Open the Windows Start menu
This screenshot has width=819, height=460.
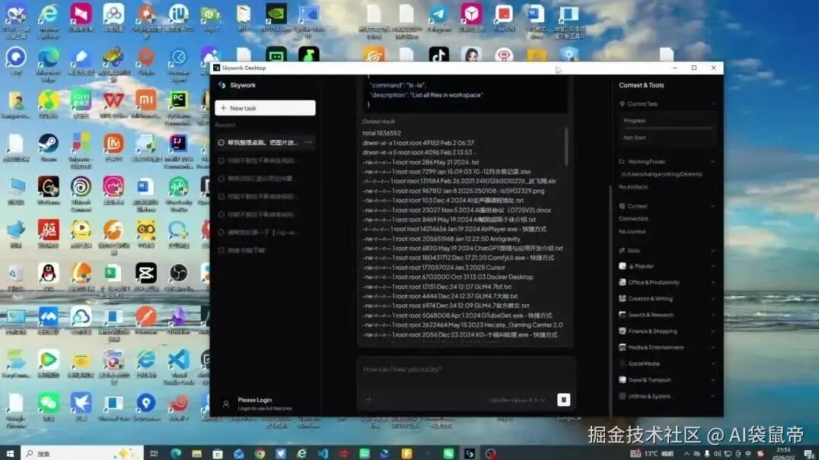click(x=10, y=453)
